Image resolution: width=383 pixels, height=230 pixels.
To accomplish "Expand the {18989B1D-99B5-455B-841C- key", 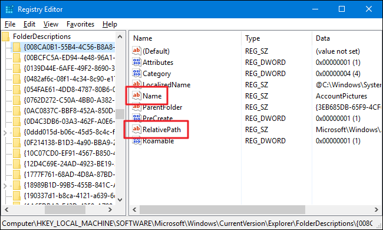I will click(x=5, y=186).
